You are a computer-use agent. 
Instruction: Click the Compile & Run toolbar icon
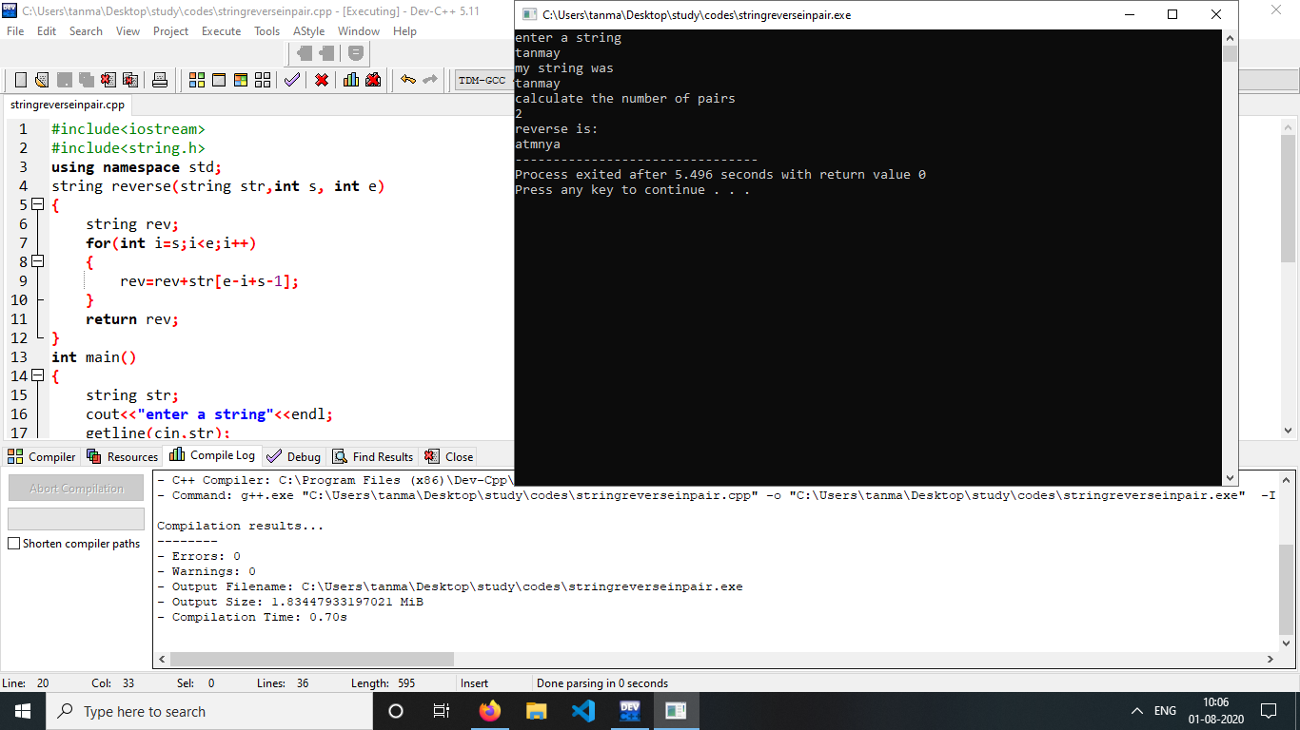pyautogui.click(x=241, y=80)
